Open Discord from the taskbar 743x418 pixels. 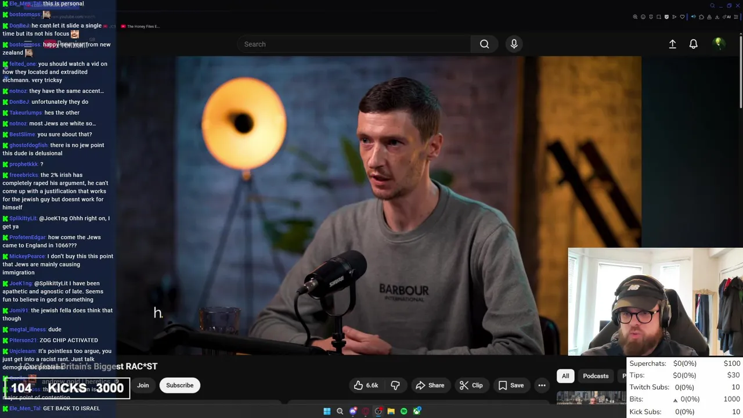pos(353,411)
